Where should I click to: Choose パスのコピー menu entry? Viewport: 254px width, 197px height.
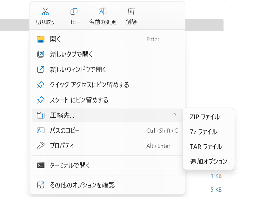pyautogui.click(x=65, y=131)
